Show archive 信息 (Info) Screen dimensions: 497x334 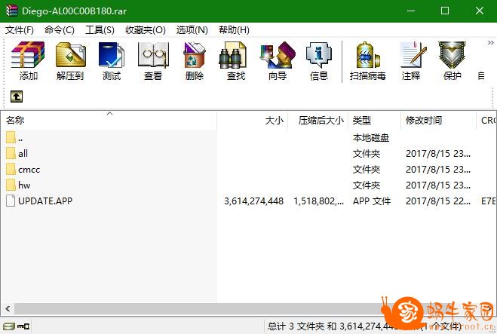click(319, 61)
